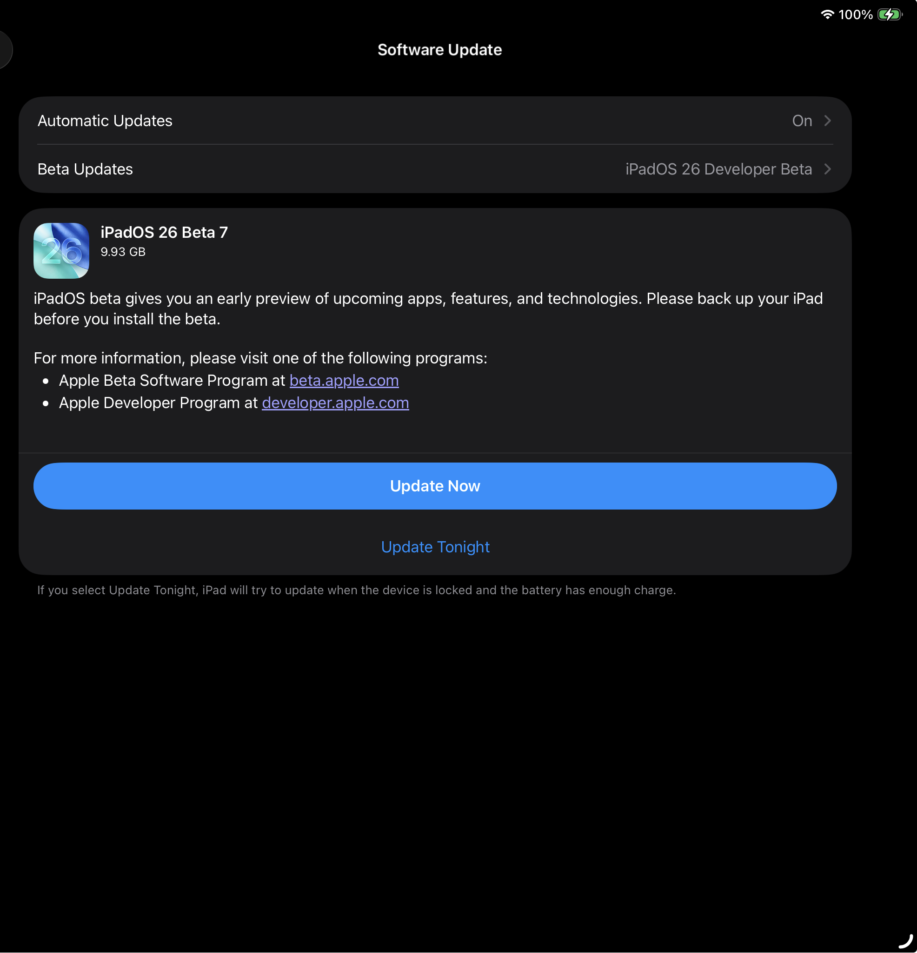The image size is (917, 953).
Task: Tap the 100% battery percentage indicator
Action: tap(856, 14)
